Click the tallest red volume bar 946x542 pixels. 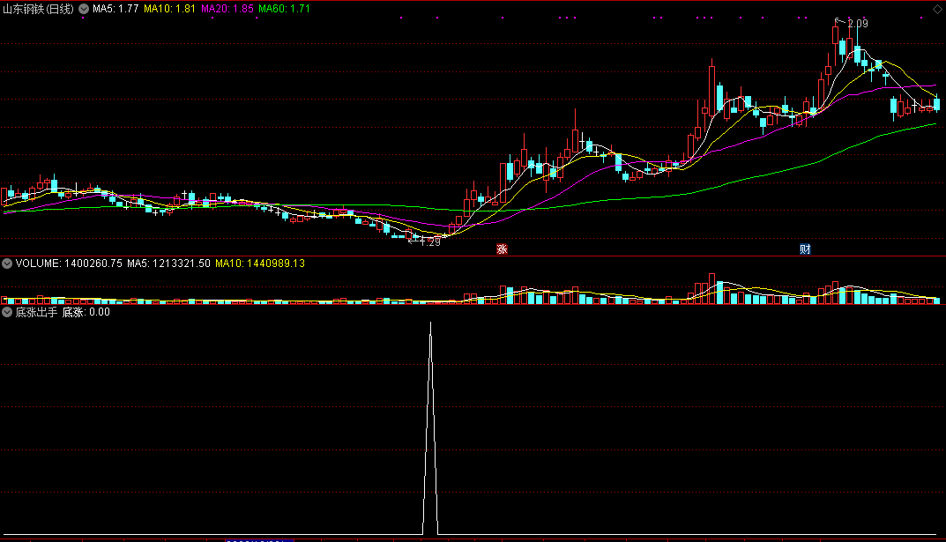[711, 288]
